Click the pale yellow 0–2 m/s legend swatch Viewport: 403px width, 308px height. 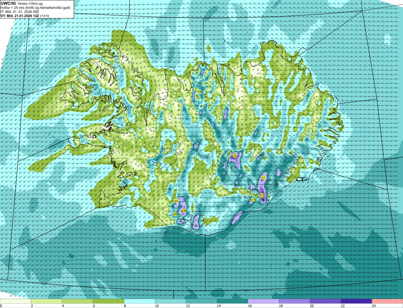[x=16, y=301]
